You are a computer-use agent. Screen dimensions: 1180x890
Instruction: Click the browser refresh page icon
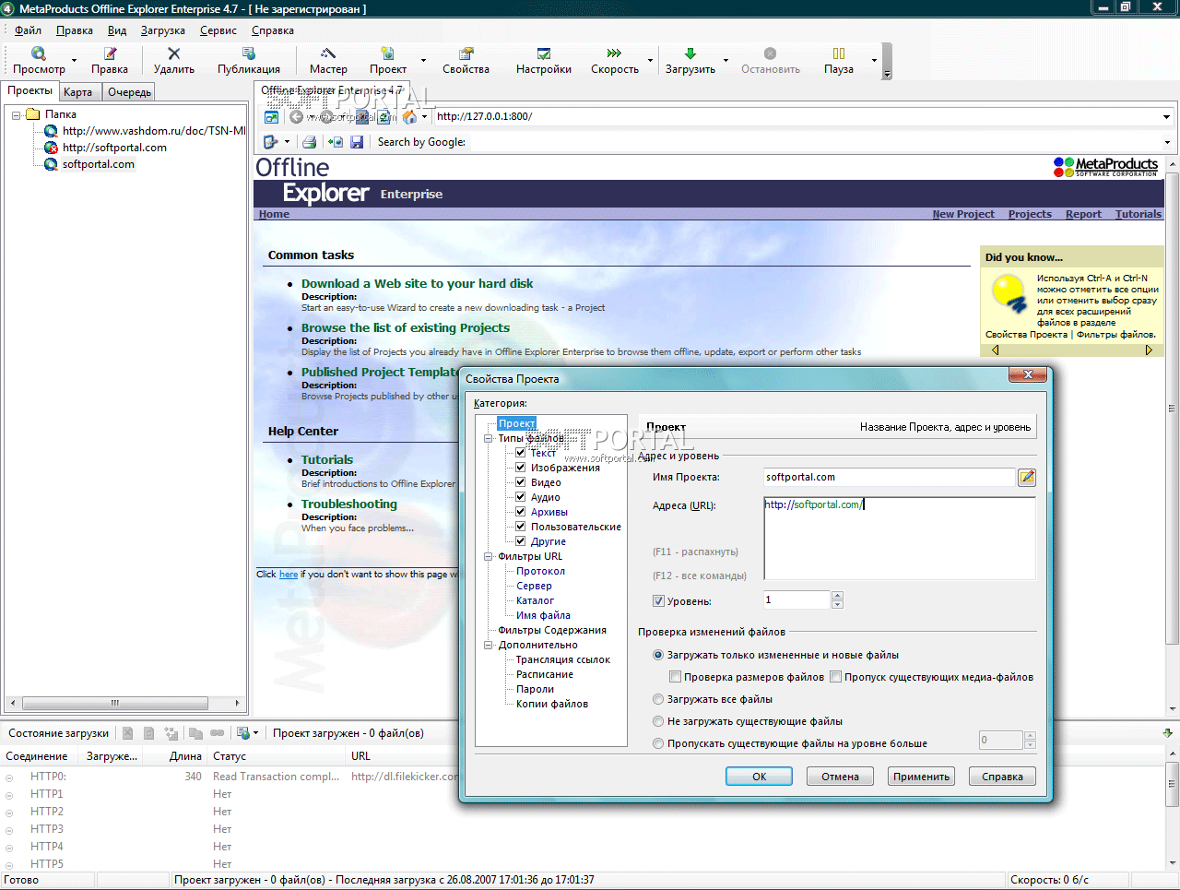click(383, 117)
